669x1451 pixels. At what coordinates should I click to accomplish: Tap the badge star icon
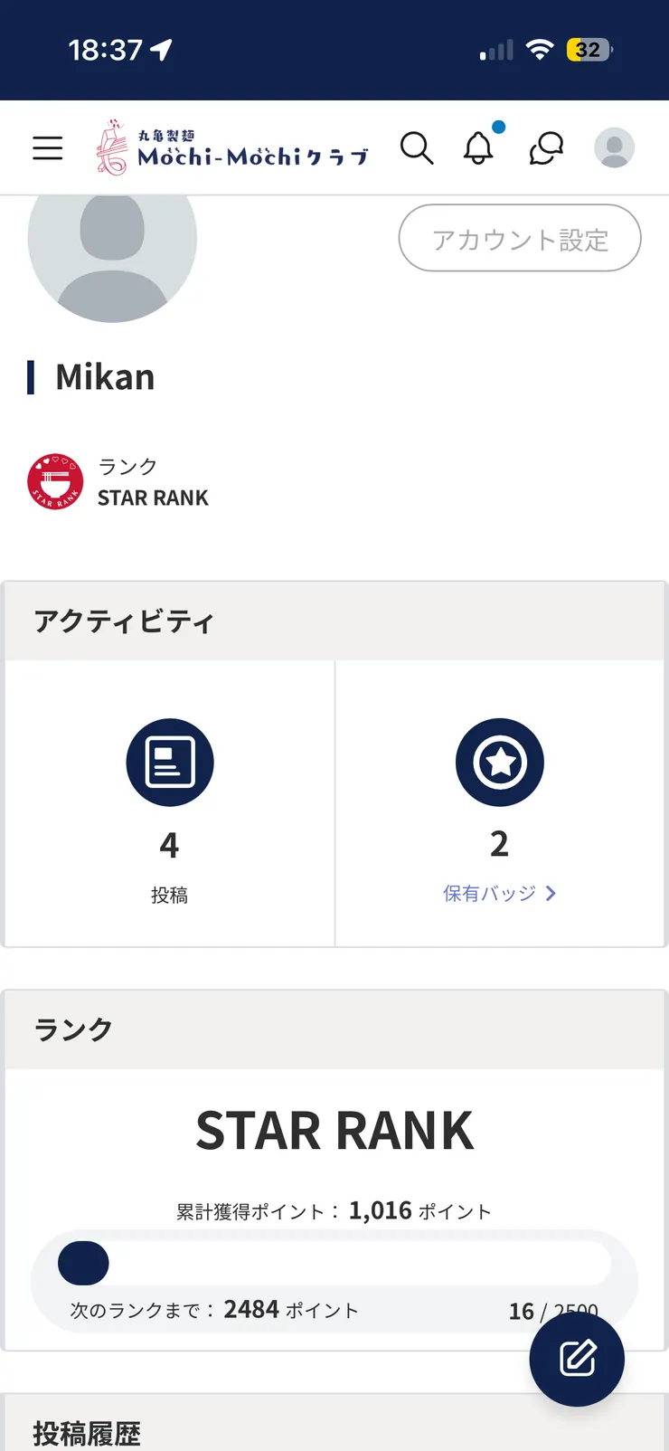pos(499,763)
